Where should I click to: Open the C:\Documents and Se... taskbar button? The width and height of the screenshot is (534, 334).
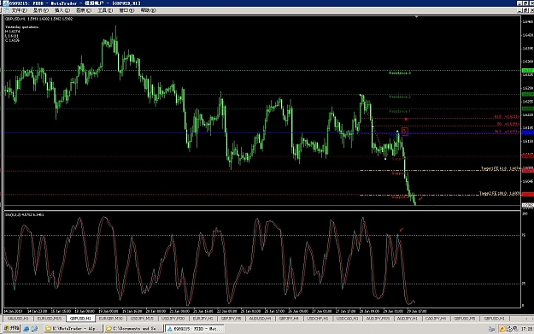coord(133,329)
